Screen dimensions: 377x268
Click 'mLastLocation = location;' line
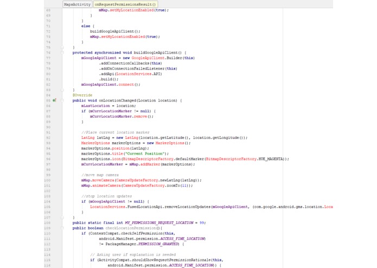[x=108, y=106]
